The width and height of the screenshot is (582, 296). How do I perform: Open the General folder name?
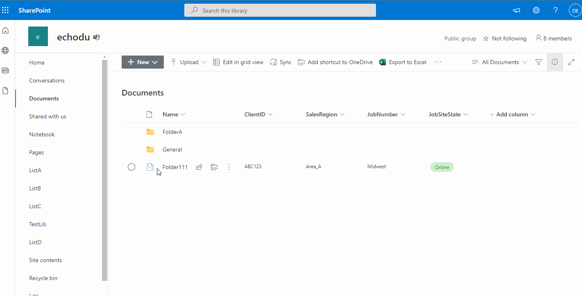point(172,149)
